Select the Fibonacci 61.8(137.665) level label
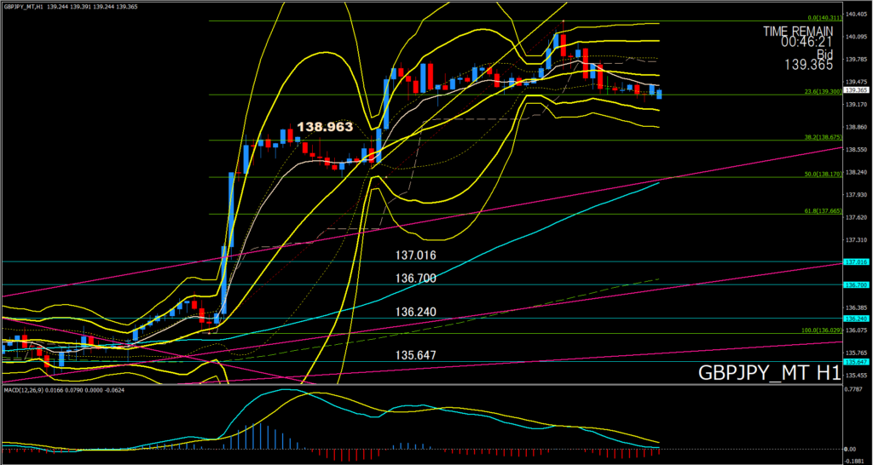 (823, 211)
